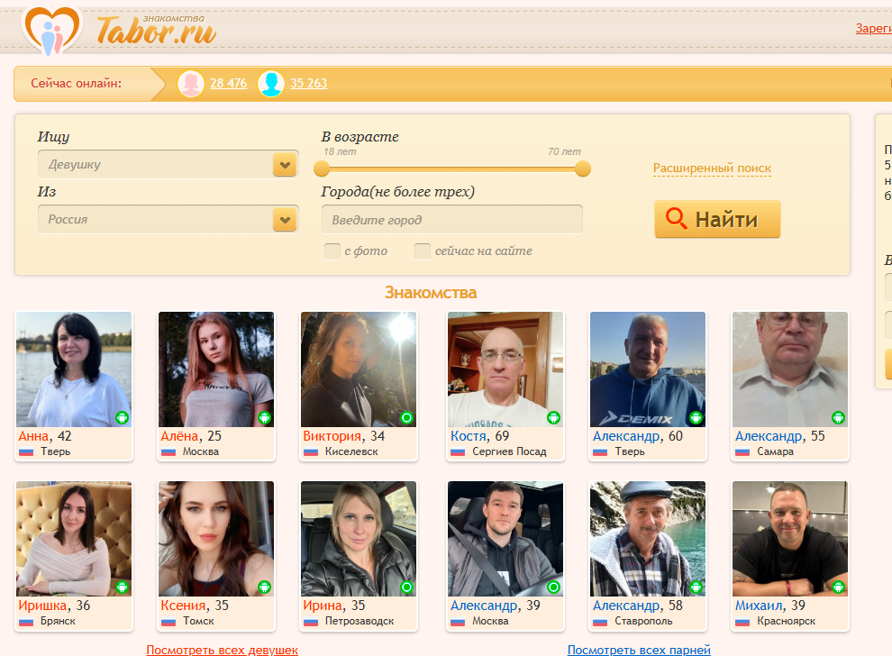Click Russian flag icon next to Брянск
The image size is (892, 656).
[x=26, y=622]
